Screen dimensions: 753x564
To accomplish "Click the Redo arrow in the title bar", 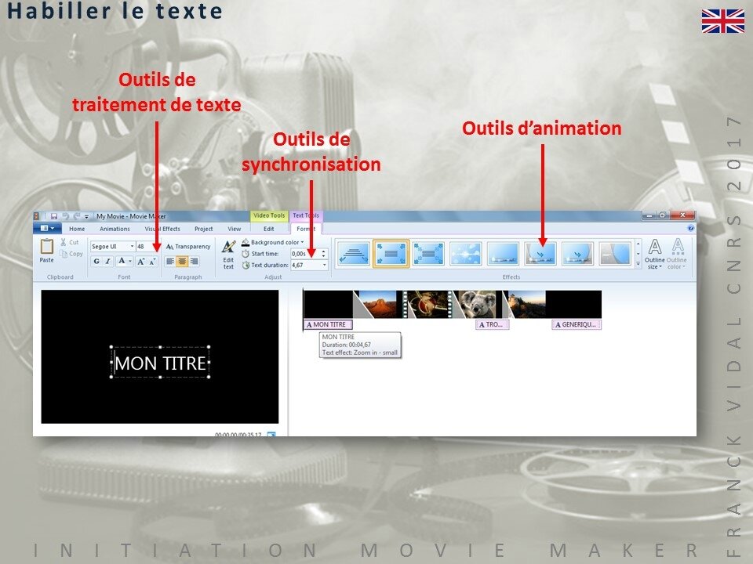I will pos(76,216).
